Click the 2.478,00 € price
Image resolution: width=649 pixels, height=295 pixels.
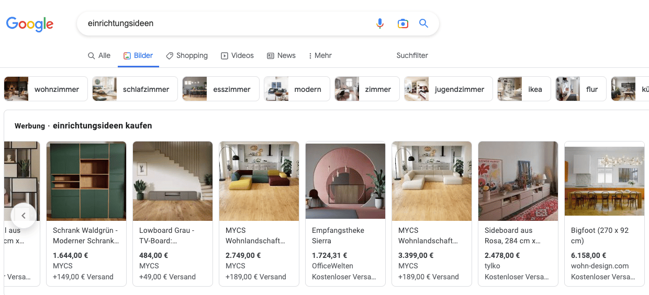pos(502,255)
